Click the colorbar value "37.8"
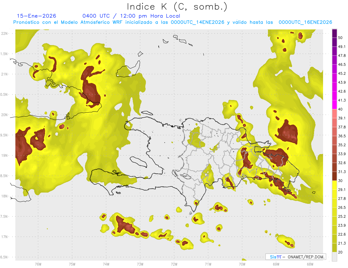 (x=342, y=127)
